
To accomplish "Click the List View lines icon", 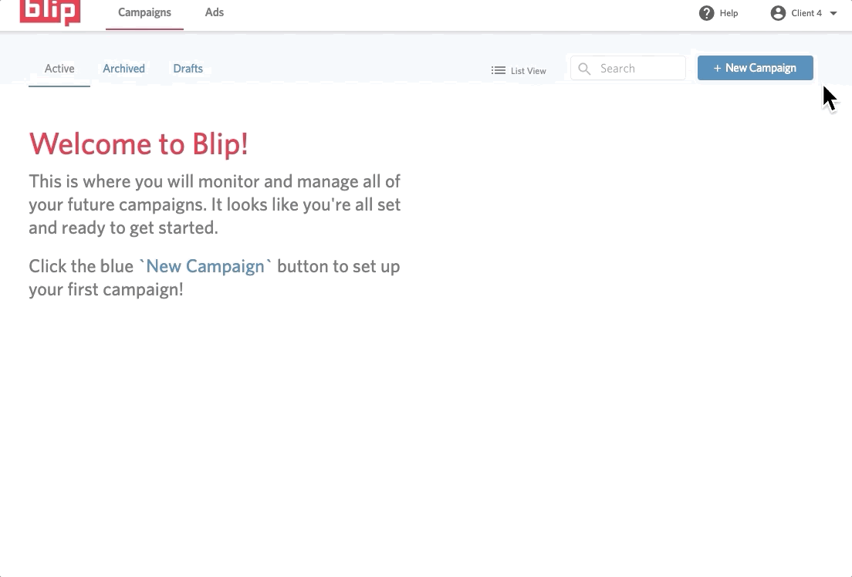I will (499, 71).
